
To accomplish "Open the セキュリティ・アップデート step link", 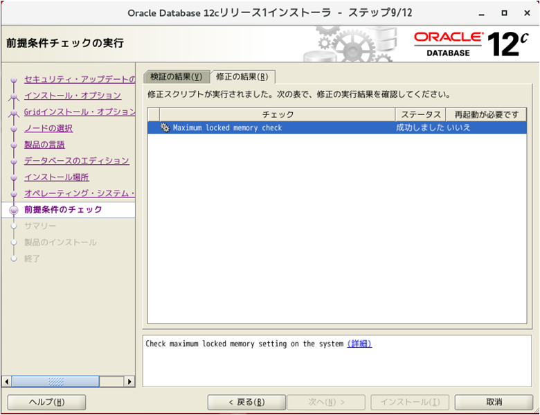I will (x=80, y=79).
